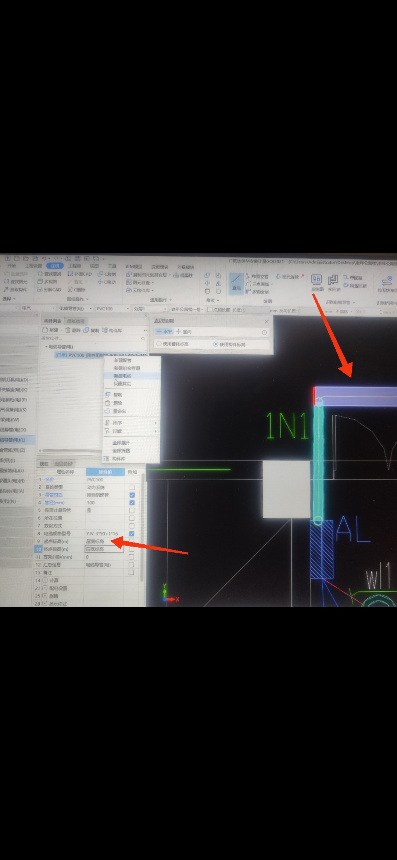Open the 电缆导管(电) type dropdown
The image size is (397, 860).
click(x=75, y=308)
